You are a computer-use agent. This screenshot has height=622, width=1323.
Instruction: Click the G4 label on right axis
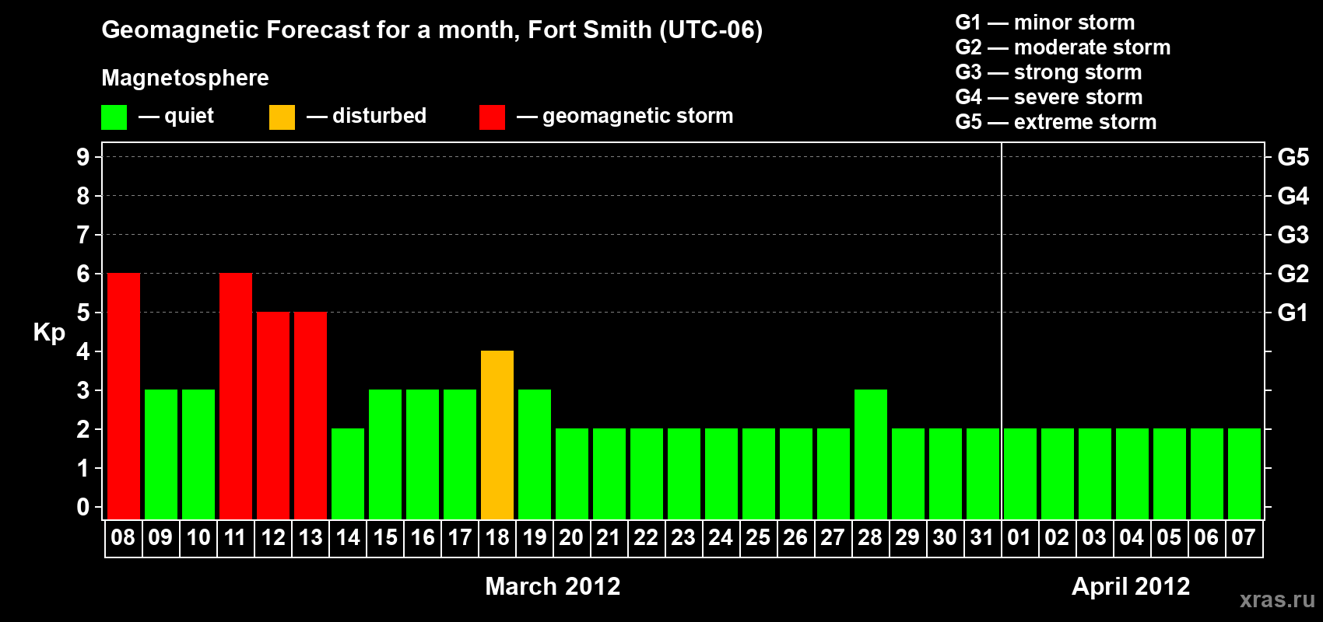click(1293, 196)
